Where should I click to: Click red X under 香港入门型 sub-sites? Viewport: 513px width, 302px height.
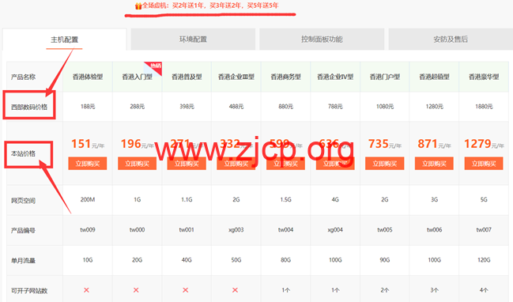point(136,290)
